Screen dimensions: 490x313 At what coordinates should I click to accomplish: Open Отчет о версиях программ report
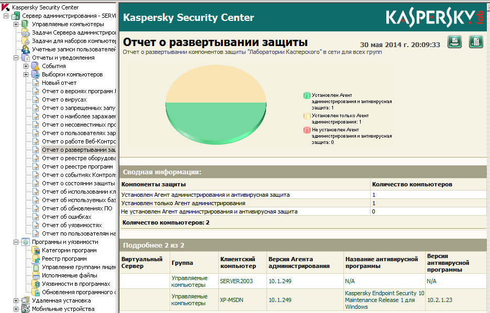[x=79, y=91]
